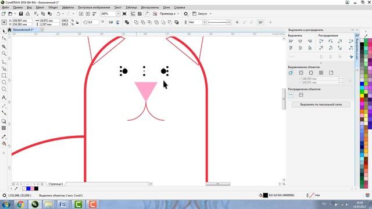
Task: Open the outline width dropdown
Action: pos(205,22)
